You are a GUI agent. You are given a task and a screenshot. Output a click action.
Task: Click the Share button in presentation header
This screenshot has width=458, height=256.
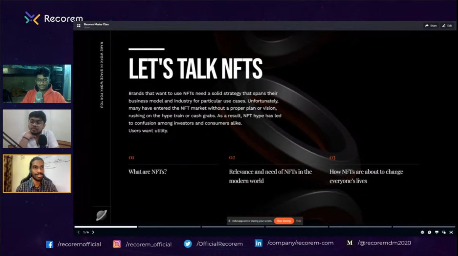click(431, 26)
